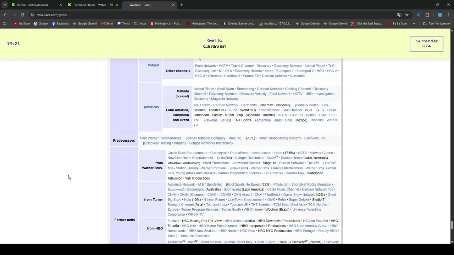454x255 pixels.
Task: Follow the Castle Rock Entertainment link
Action: (x=187, y=153)
